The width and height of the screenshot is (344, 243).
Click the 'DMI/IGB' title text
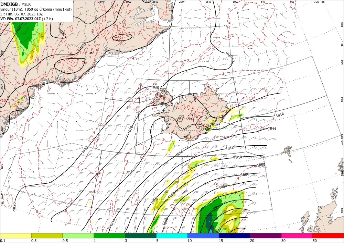coord(9,4)
